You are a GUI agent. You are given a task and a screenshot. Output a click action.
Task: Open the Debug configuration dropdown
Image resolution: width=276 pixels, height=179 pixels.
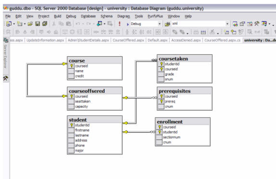click(160, 24)
